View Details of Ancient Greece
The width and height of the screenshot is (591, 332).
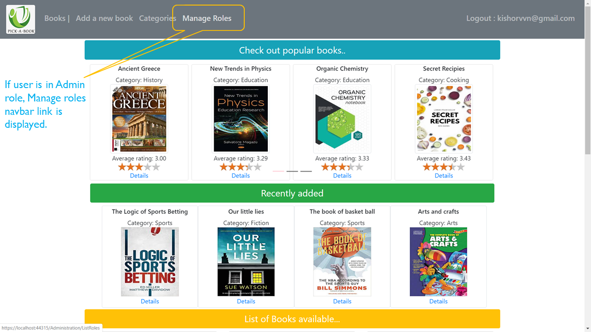[139, 176]
